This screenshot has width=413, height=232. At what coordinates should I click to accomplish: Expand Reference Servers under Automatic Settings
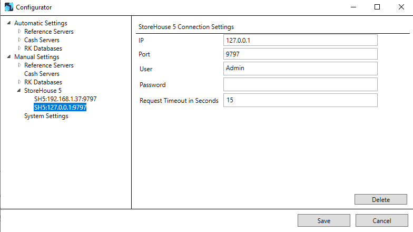(19, 32)
